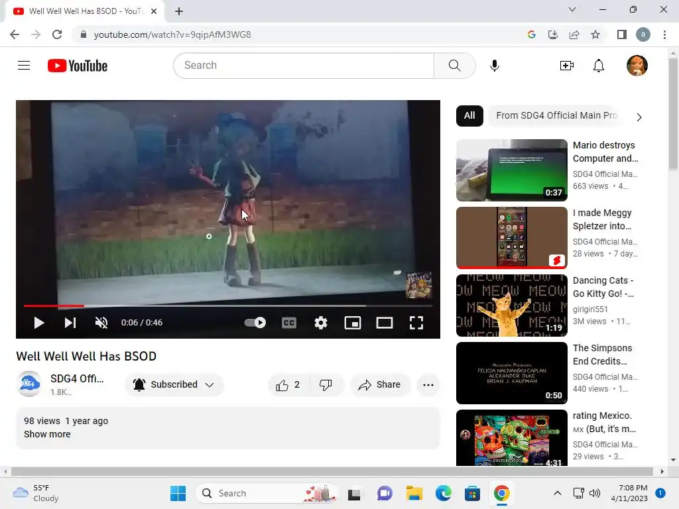Open Chrome profile button

coord(643,34)
